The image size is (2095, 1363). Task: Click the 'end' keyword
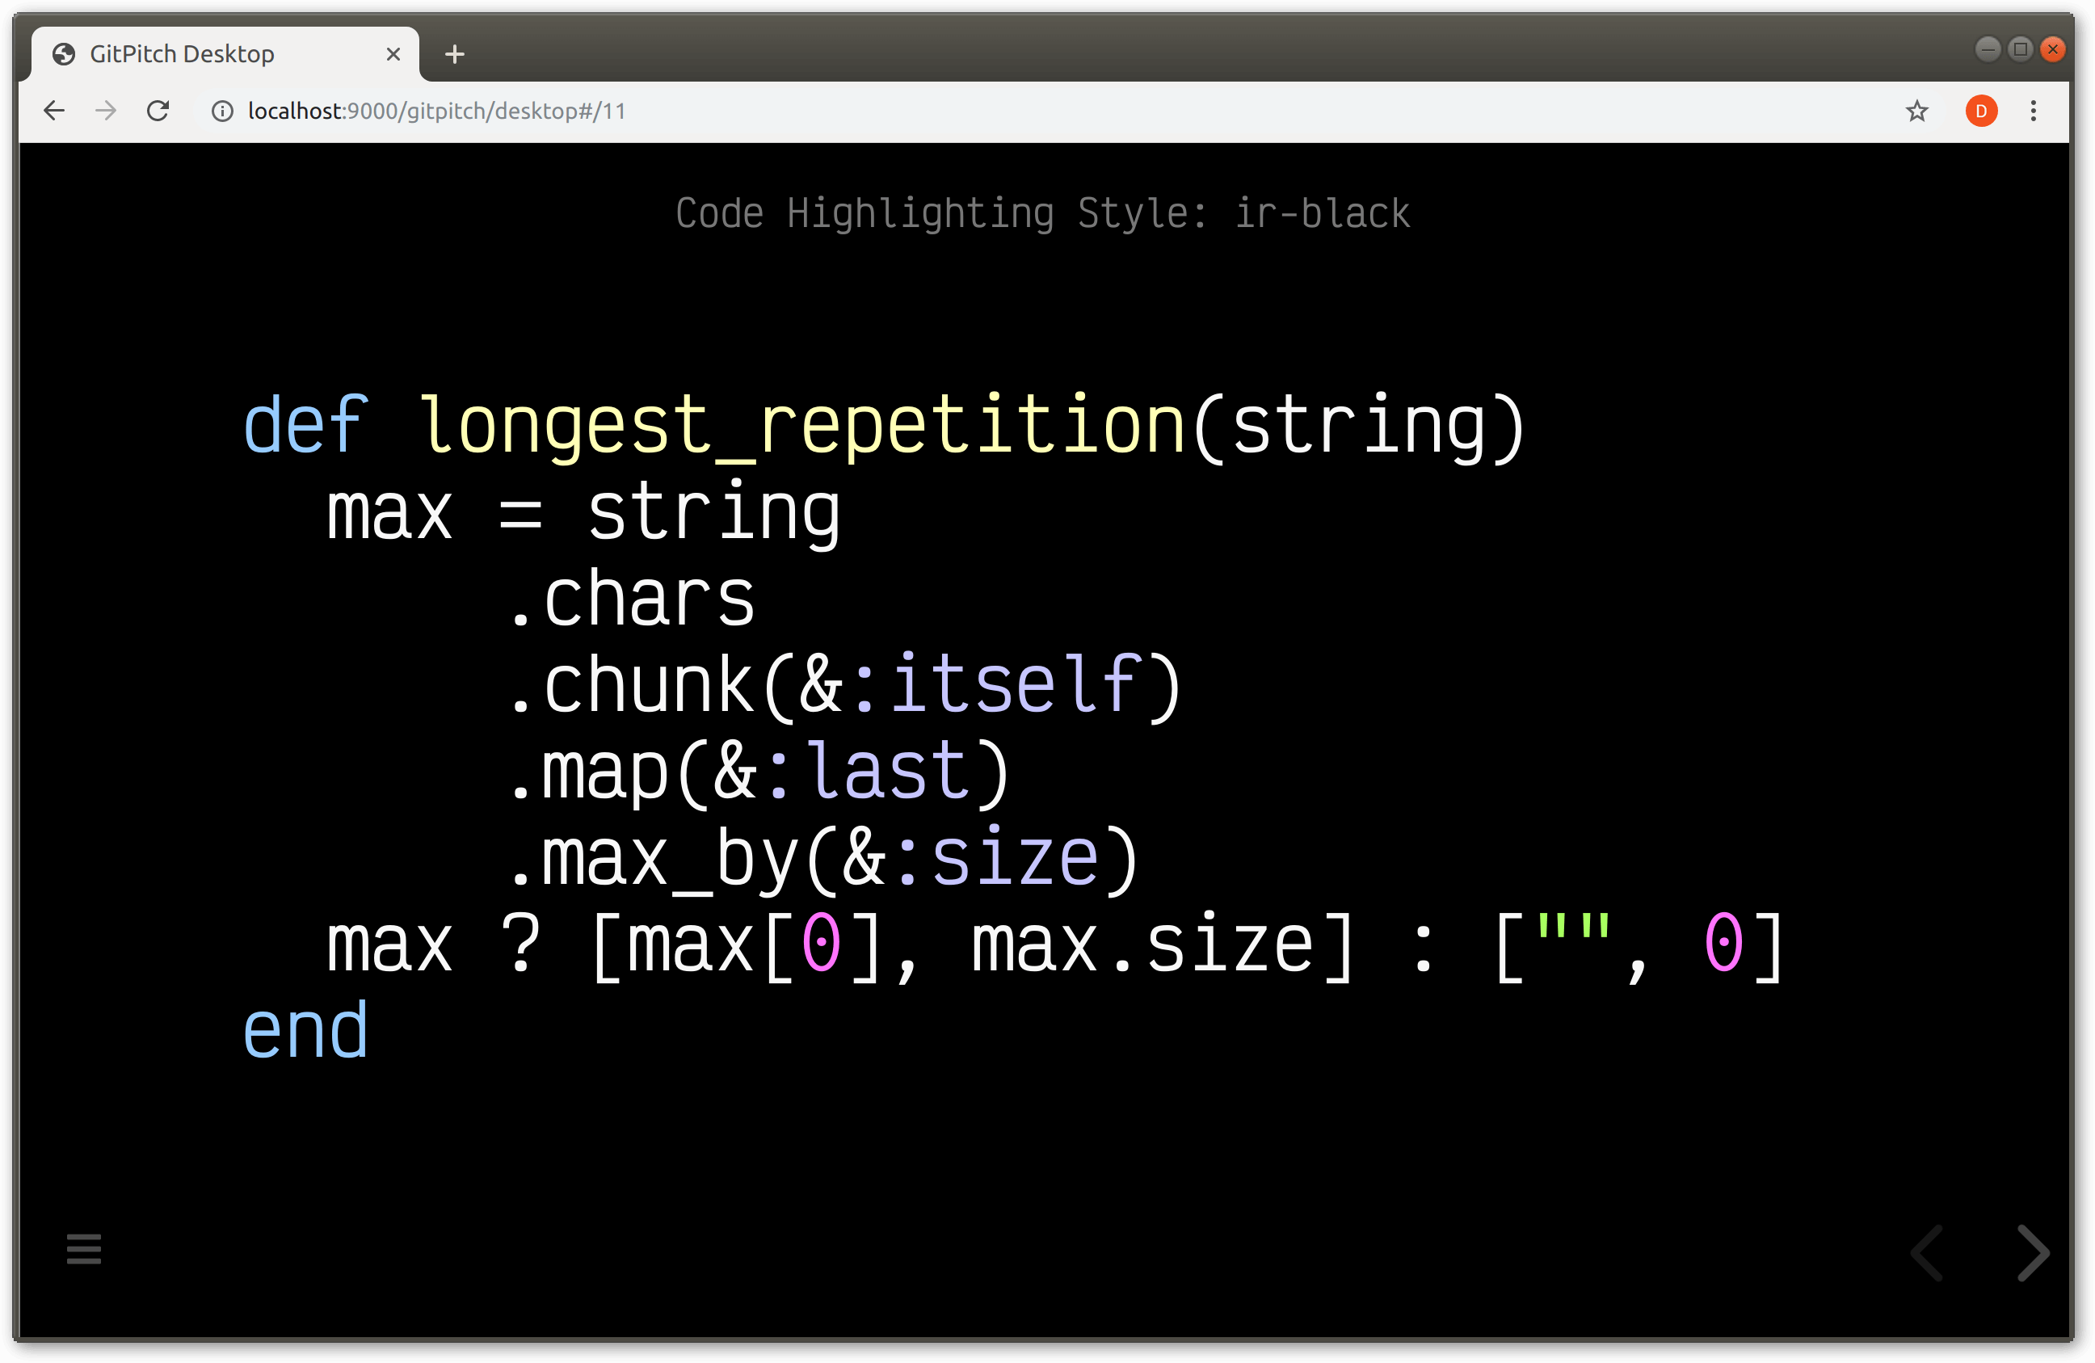[x=305, y=1030]
